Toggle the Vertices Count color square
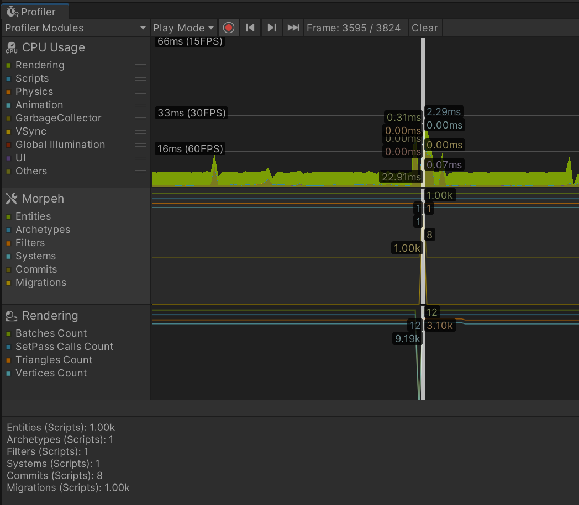579x505 pixels. 8,374
